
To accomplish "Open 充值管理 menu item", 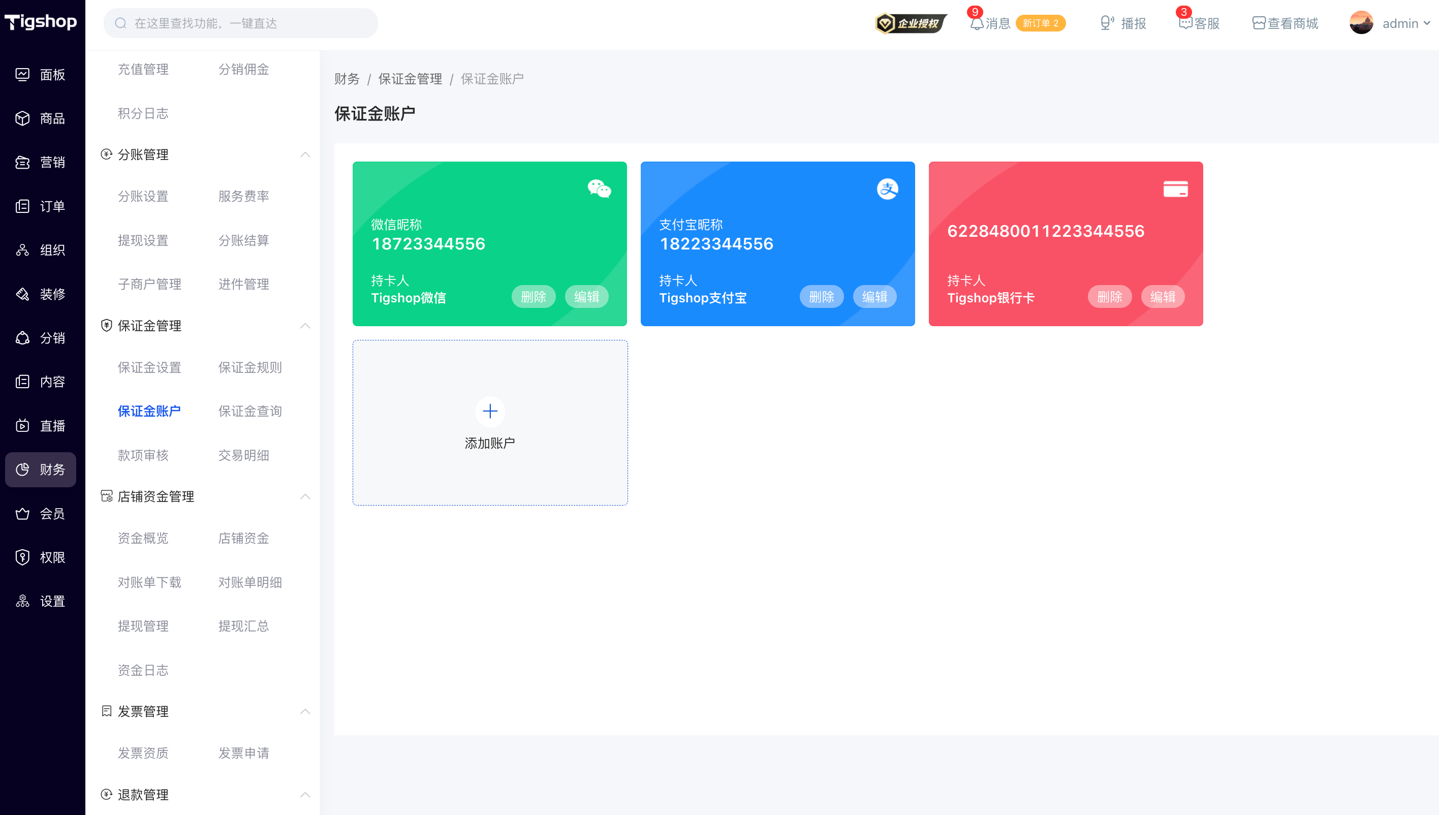I will point(143,70).
